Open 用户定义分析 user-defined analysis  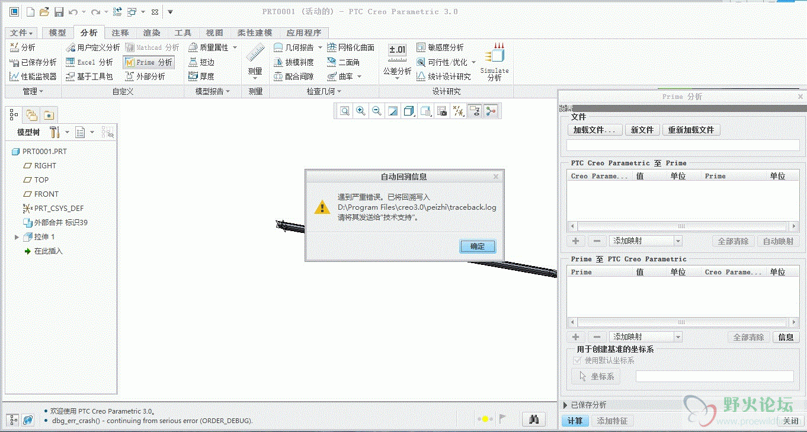click(92, 47)
